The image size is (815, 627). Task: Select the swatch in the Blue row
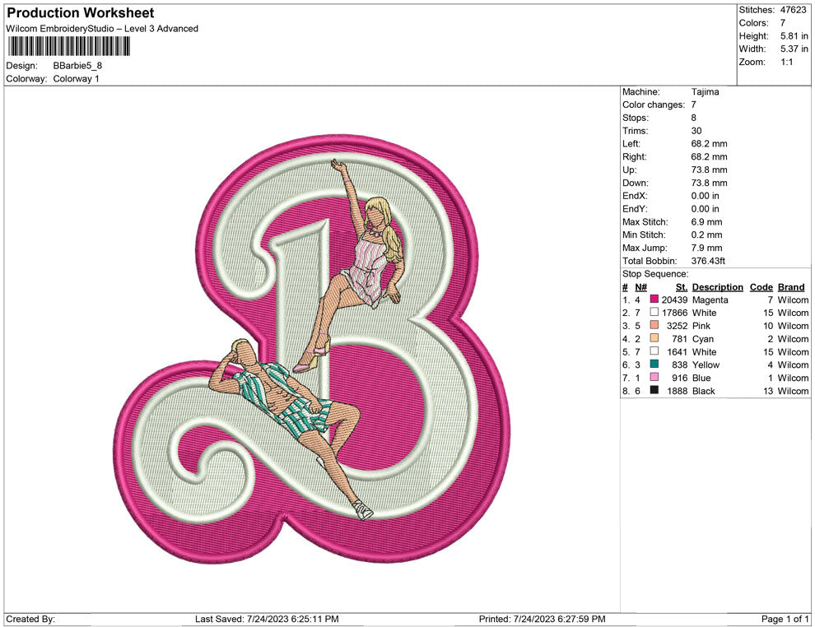click(654, 379)
